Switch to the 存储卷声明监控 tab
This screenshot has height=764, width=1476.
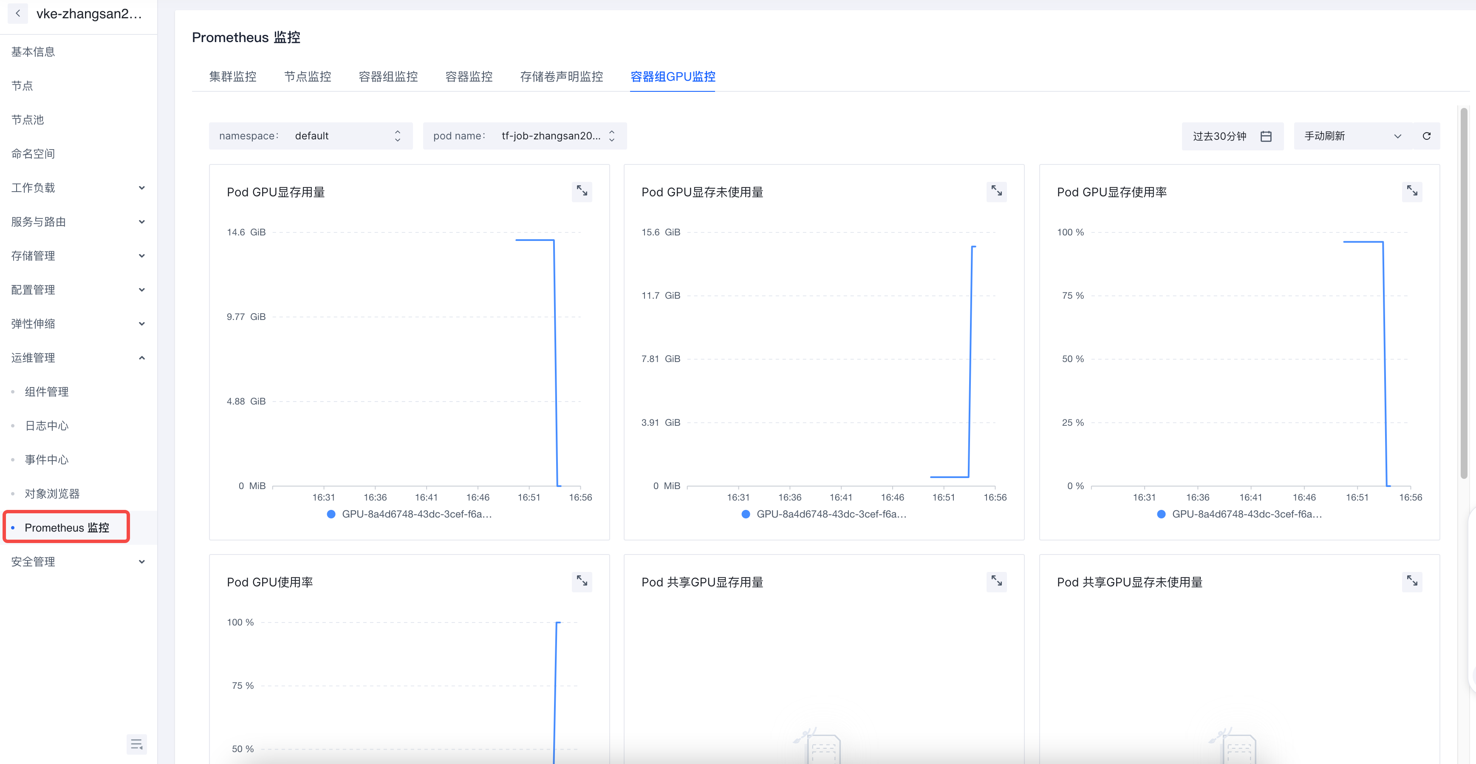click(561, 76)
